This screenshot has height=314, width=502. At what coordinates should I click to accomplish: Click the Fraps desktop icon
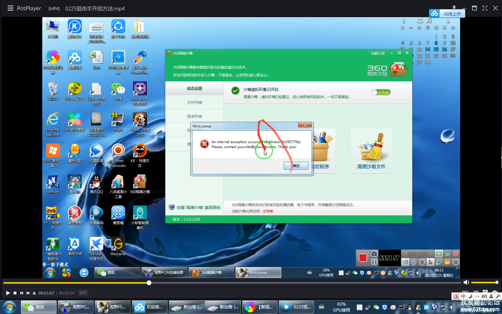118,122
